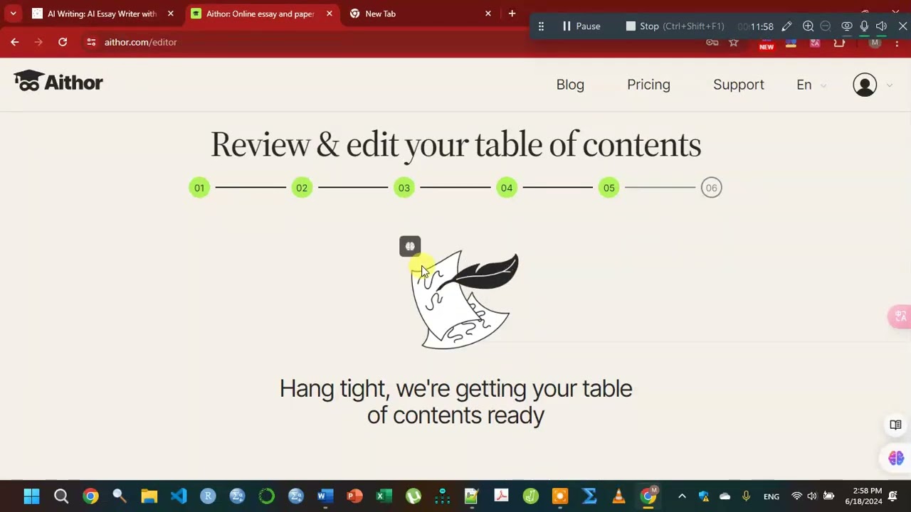Image resolution: width=911 pixels, height=512 pixels.
Task: Open a new browser tab
Action: point(512,14)
